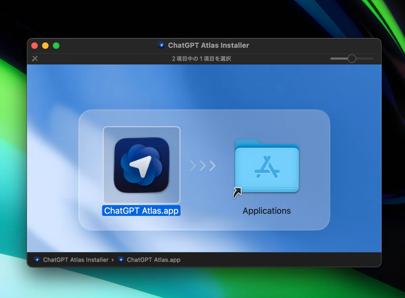405x298 pixels.
Task: Close the ChatGPT Atlas Installer window
Action: (x=34, y=46)
